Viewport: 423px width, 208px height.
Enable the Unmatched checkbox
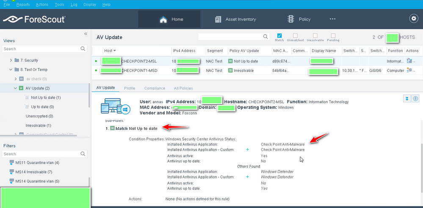(x=296, y=36)
